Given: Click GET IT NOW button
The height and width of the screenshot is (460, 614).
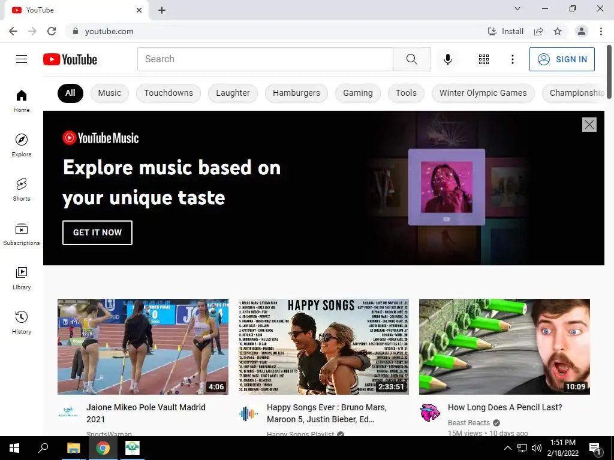Looking at the screenshot, I should click(97, 232).
